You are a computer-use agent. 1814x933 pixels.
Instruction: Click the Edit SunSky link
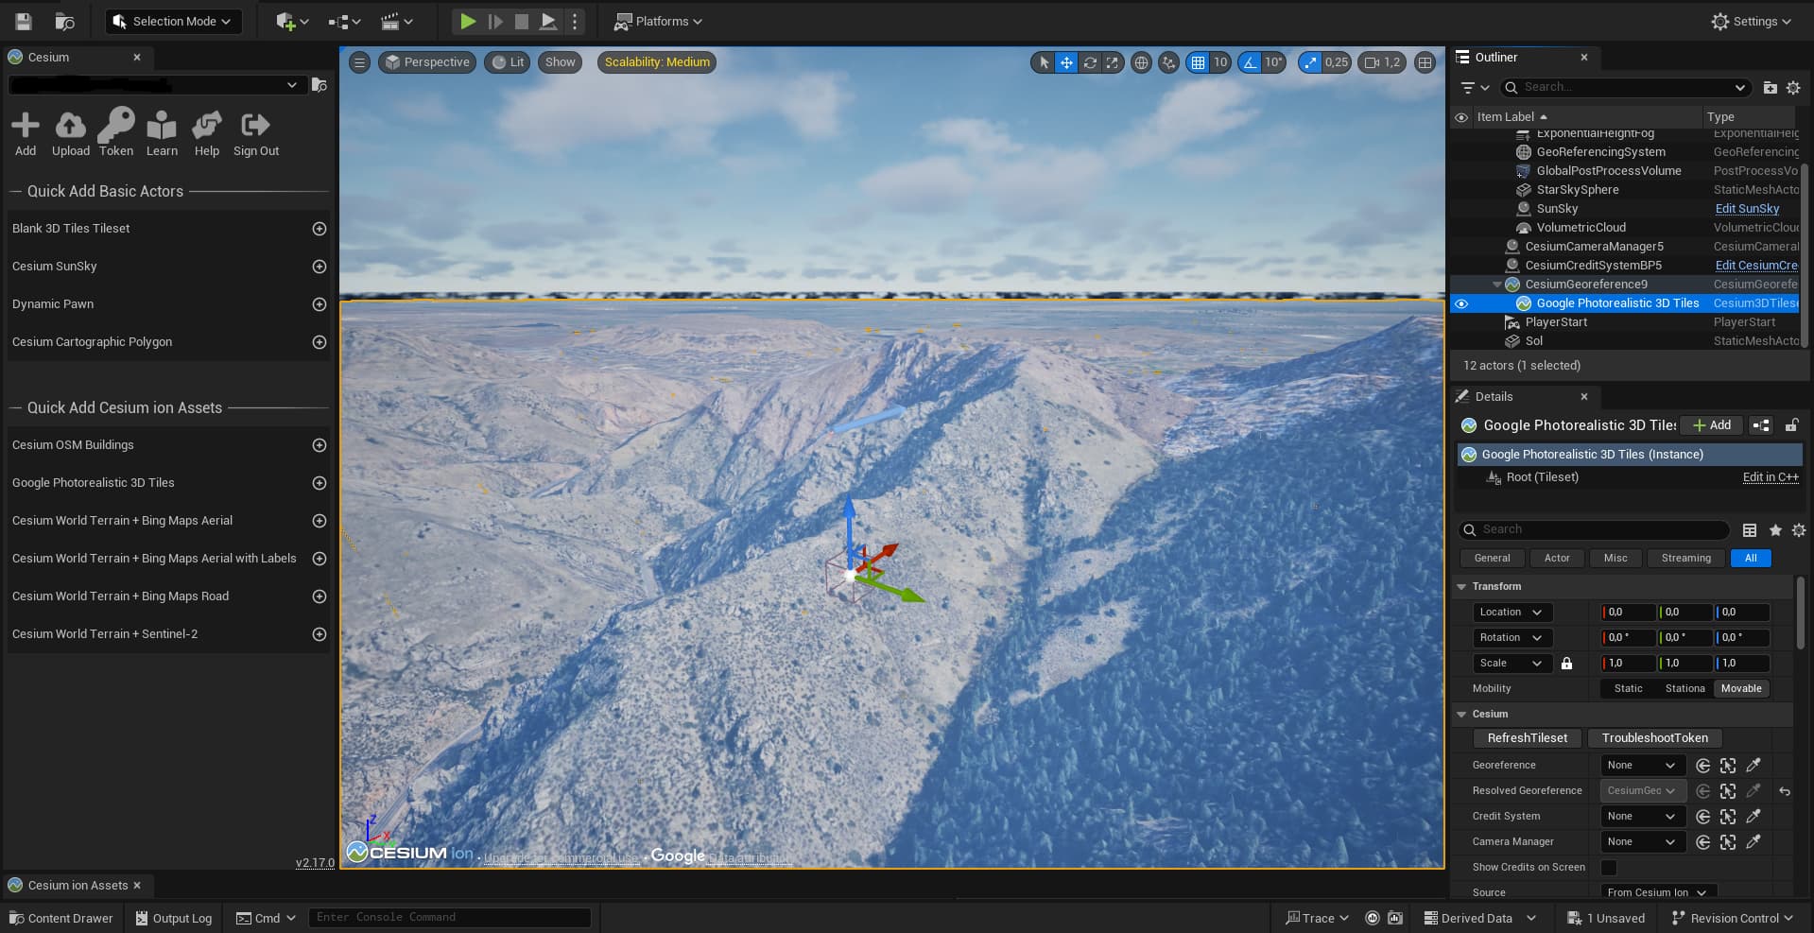[x=1747, y=209]
